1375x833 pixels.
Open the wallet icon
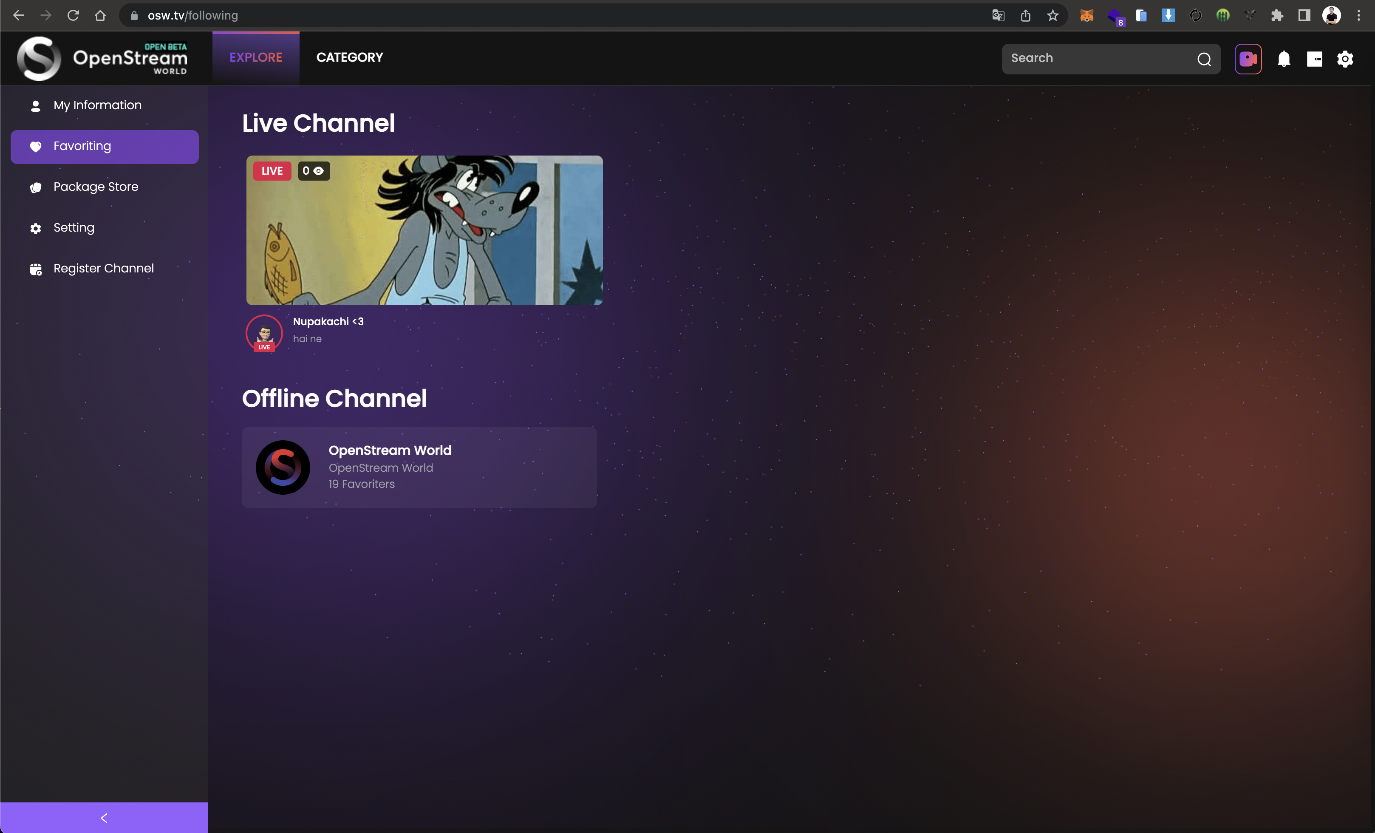click(x=1314, y=59)
